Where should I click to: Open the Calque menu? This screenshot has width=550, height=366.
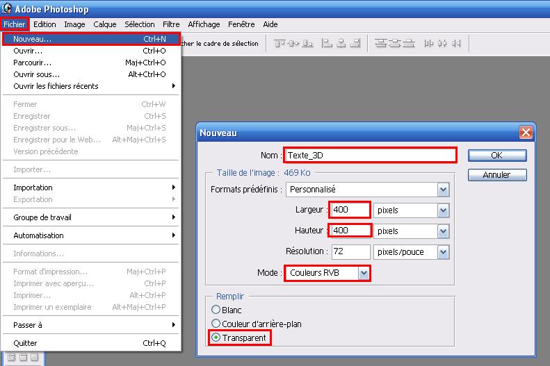(104, 24)
